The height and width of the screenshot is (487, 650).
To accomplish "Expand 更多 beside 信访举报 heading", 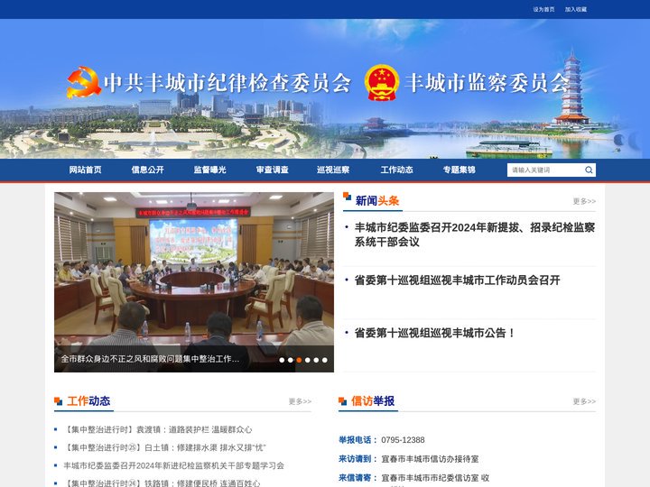I will pos(583,401).
